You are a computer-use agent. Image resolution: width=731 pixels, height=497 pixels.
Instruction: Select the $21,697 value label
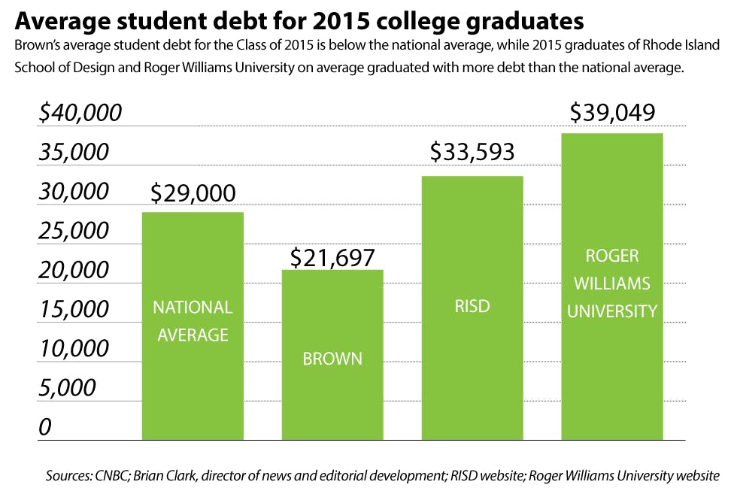[x=332, y=257]
